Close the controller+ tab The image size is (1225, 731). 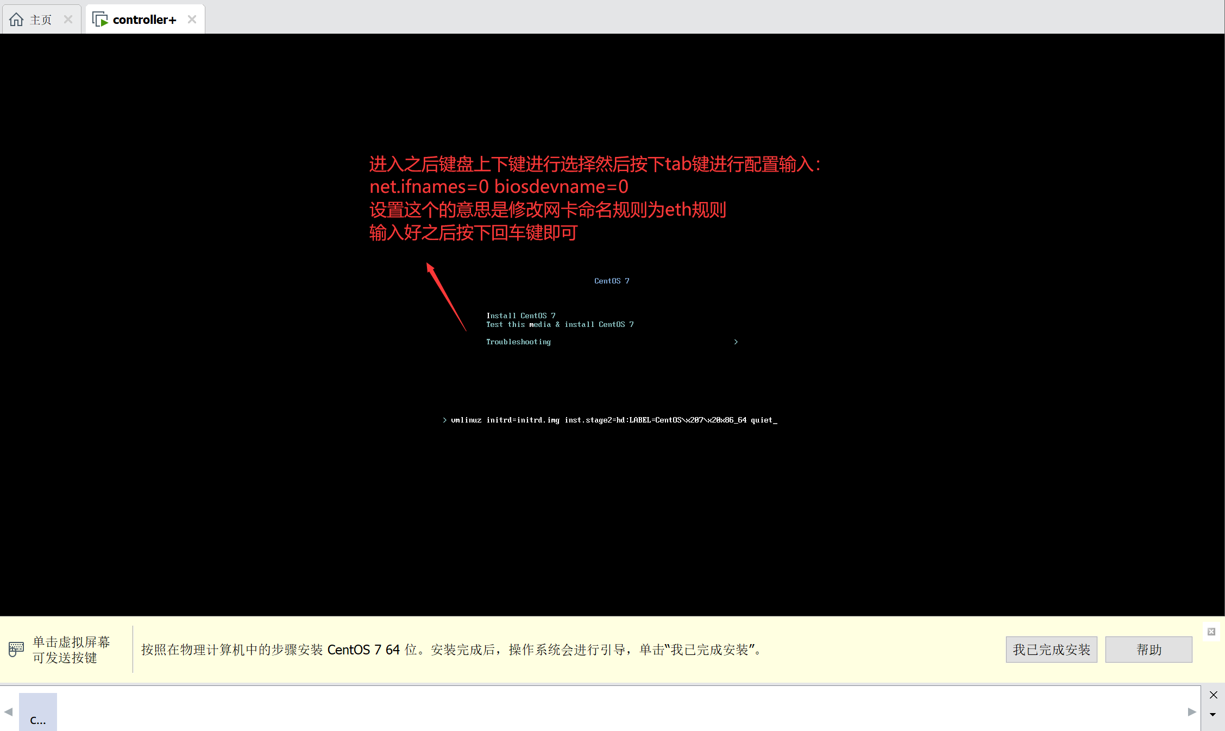pos(192,20)
